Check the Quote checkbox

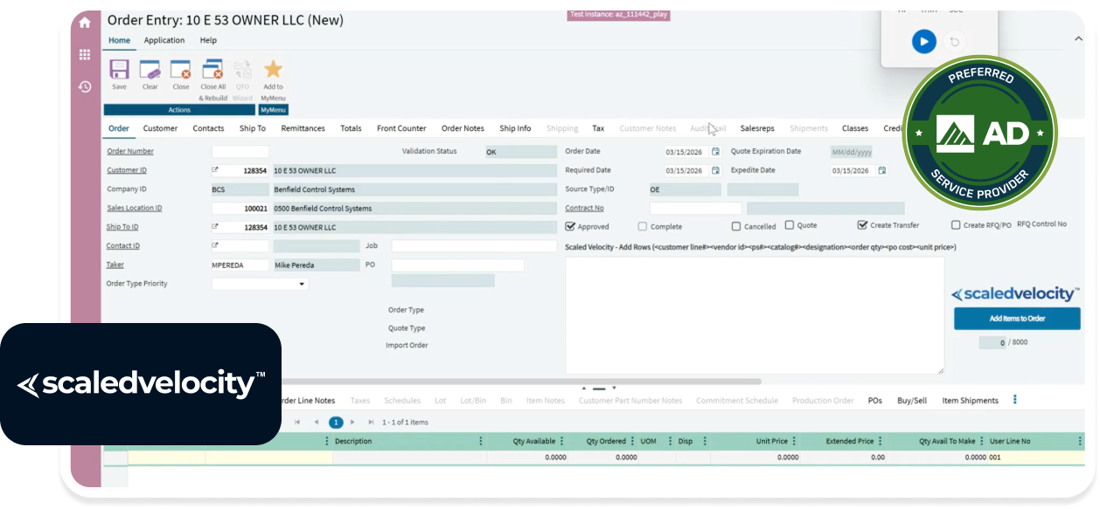pyautogui.click(x=789, y=225)
